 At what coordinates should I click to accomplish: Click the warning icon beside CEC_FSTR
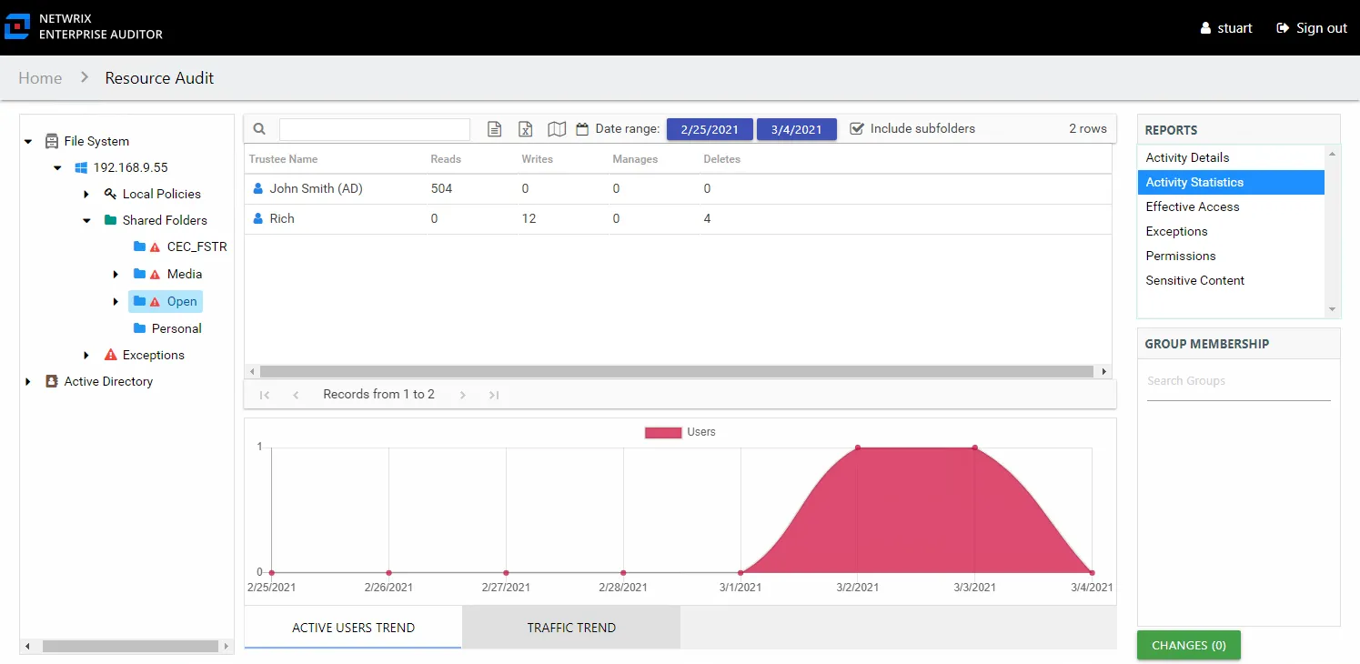click(155, 247)
